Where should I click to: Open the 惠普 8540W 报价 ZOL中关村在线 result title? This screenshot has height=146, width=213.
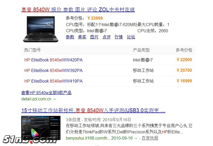pos(78,10)
